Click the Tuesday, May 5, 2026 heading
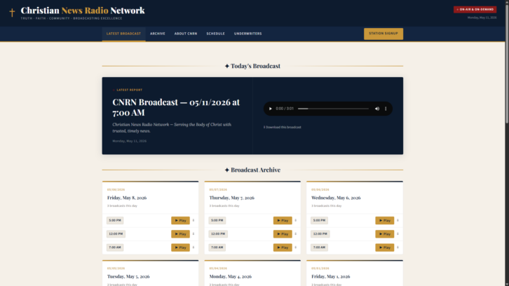 [128, 277]
